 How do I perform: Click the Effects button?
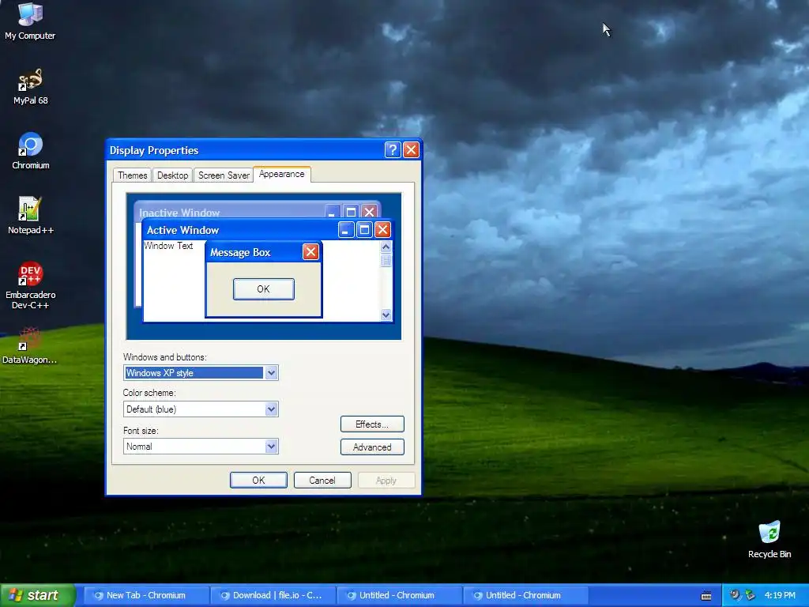372,424
